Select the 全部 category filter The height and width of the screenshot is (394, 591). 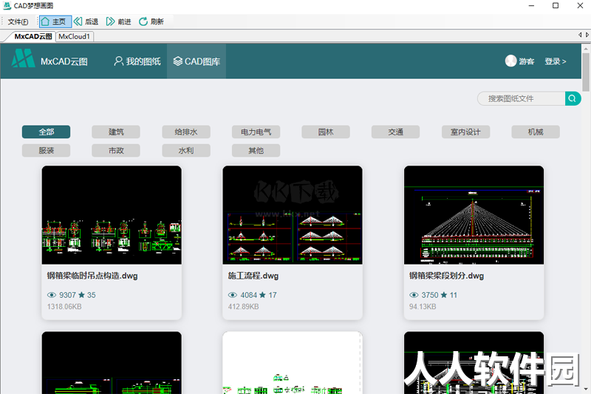[x=46, y=132]
